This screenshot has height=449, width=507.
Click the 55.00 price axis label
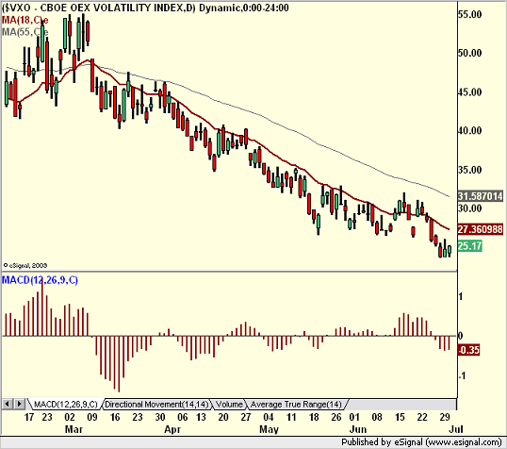coord(470,14)
